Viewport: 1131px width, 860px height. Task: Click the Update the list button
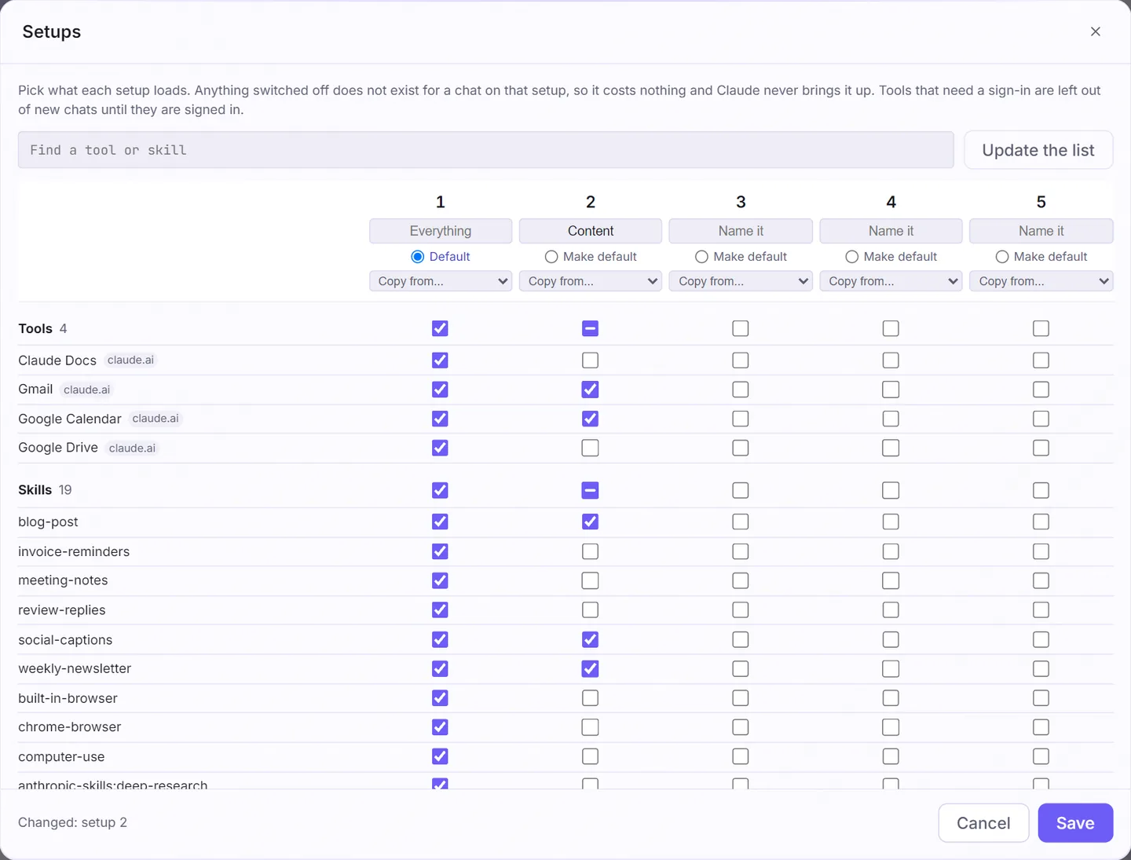point(1038,150)
